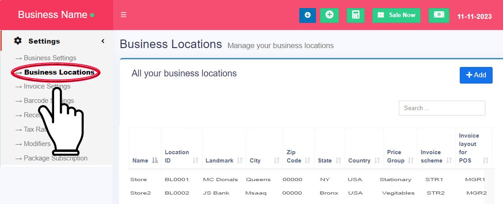This screenshot has width=503, height=204.
Task: Click the blue download arrow icon
Action: pyautogui.click(x=307, y=15)
